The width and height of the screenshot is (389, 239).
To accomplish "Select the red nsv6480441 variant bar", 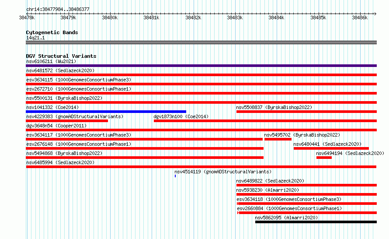I will [331, 148].
